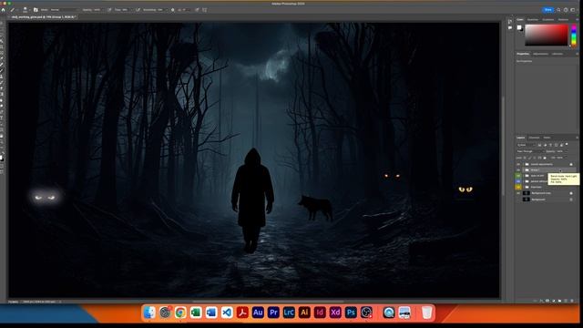Expand the Group 1 folder arrow
This screenshot has width=583, height=328.
click(x=523, y=170)
